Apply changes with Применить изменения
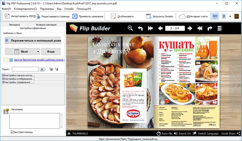242x141 pixels. click(x=88, y=16)
